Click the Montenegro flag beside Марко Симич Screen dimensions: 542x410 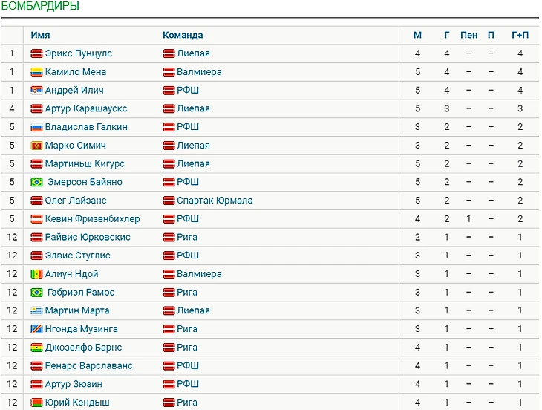pos(36,145)
